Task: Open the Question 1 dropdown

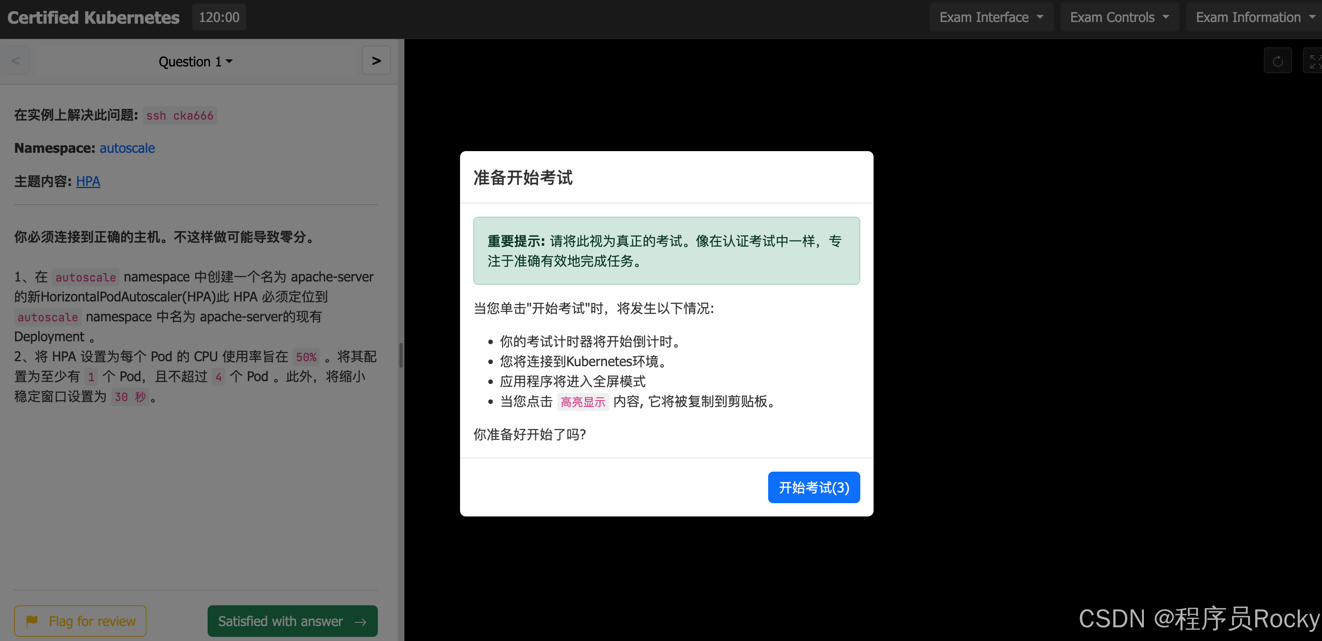Action: (x=195, y=61)
